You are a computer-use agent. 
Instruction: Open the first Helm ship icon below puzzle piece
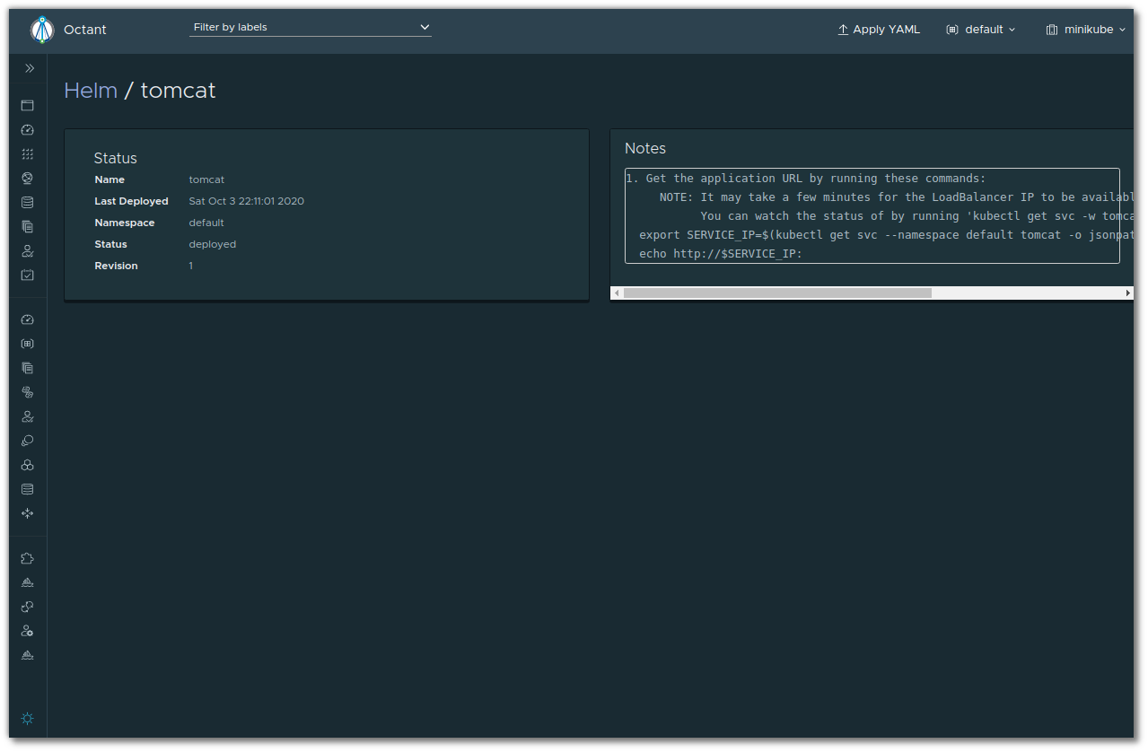(x=28, y=582)
